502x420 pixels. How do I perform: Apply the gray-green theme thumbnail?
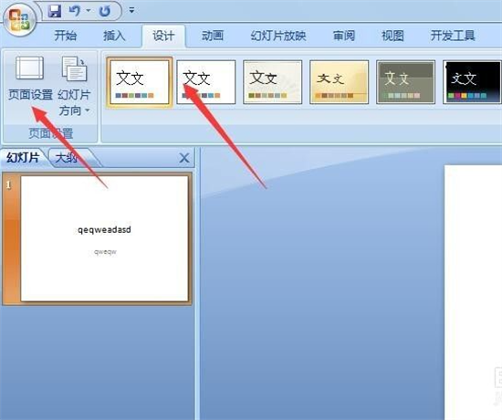[x=405, y=82]
